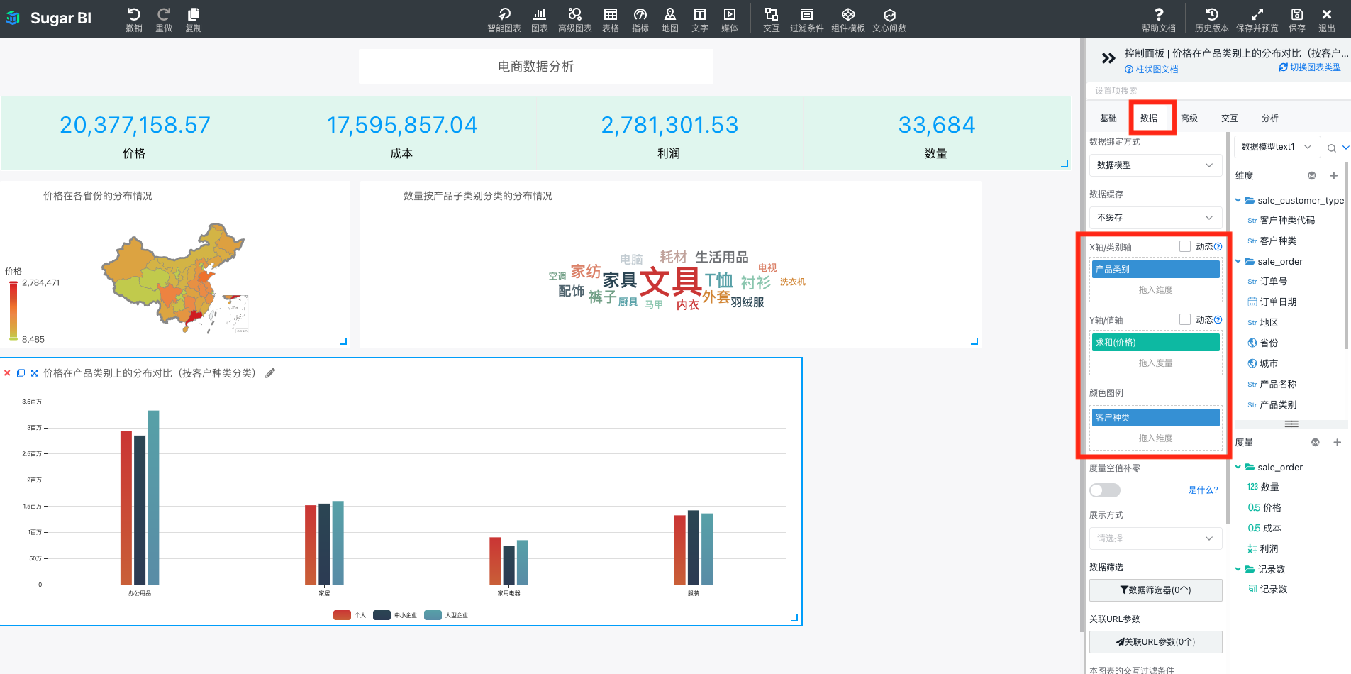Open help docs (帮助文档) icon
1351x674 pixels.
pyautogui.click(x=1159, y=14)
